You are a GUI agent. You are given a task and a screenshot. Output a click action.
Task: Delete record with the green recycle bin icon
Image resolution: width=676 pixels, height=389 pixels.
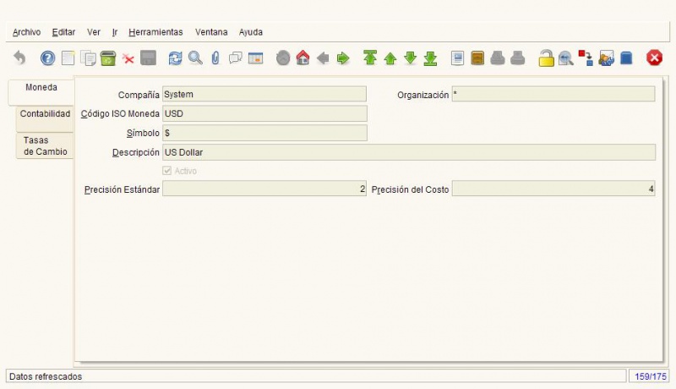point(108,58)
